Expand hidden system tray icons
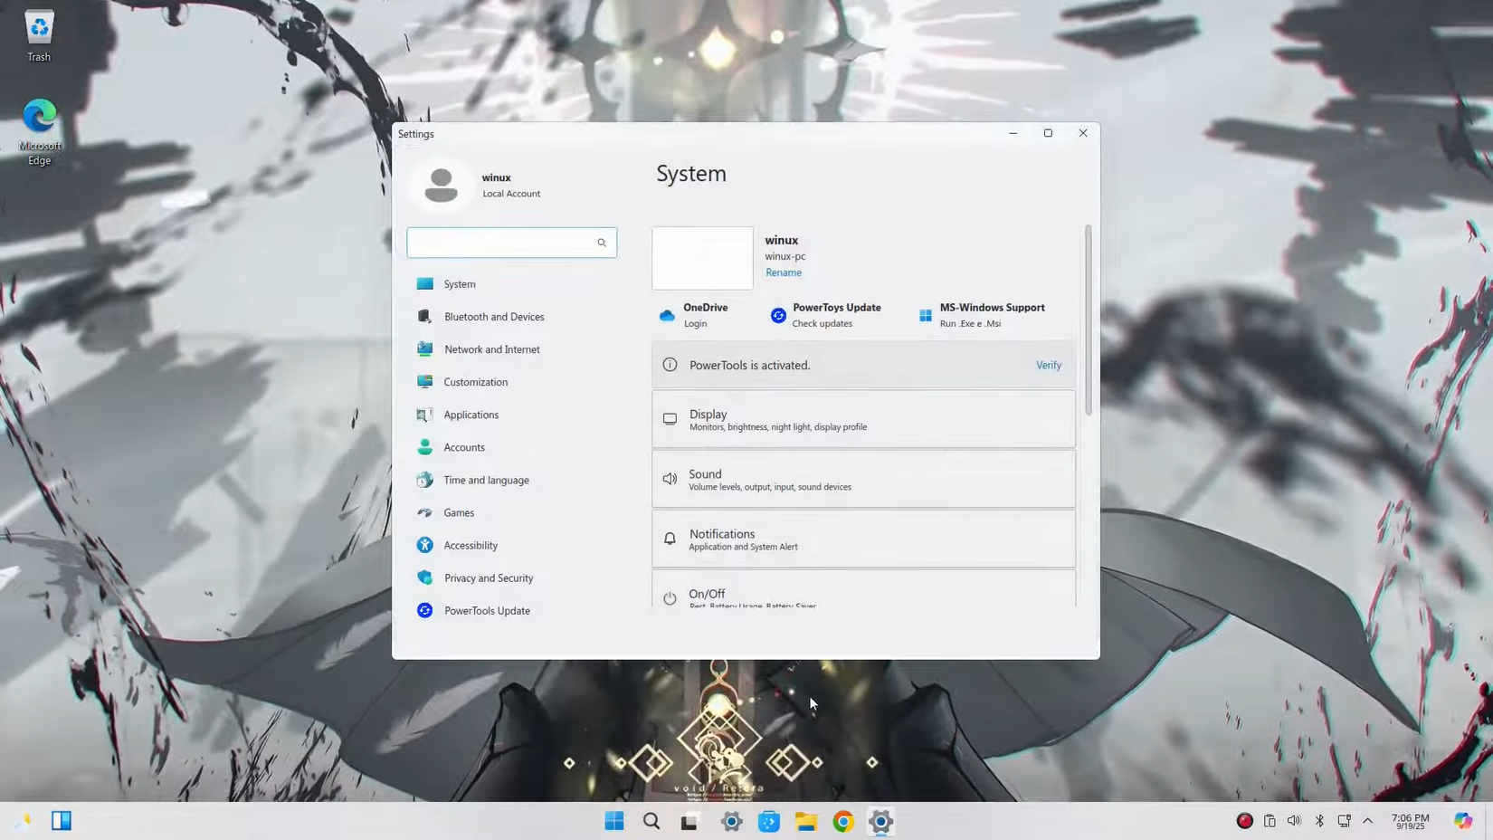Screen dimensions: 1493x840 tap(1368, 820)
